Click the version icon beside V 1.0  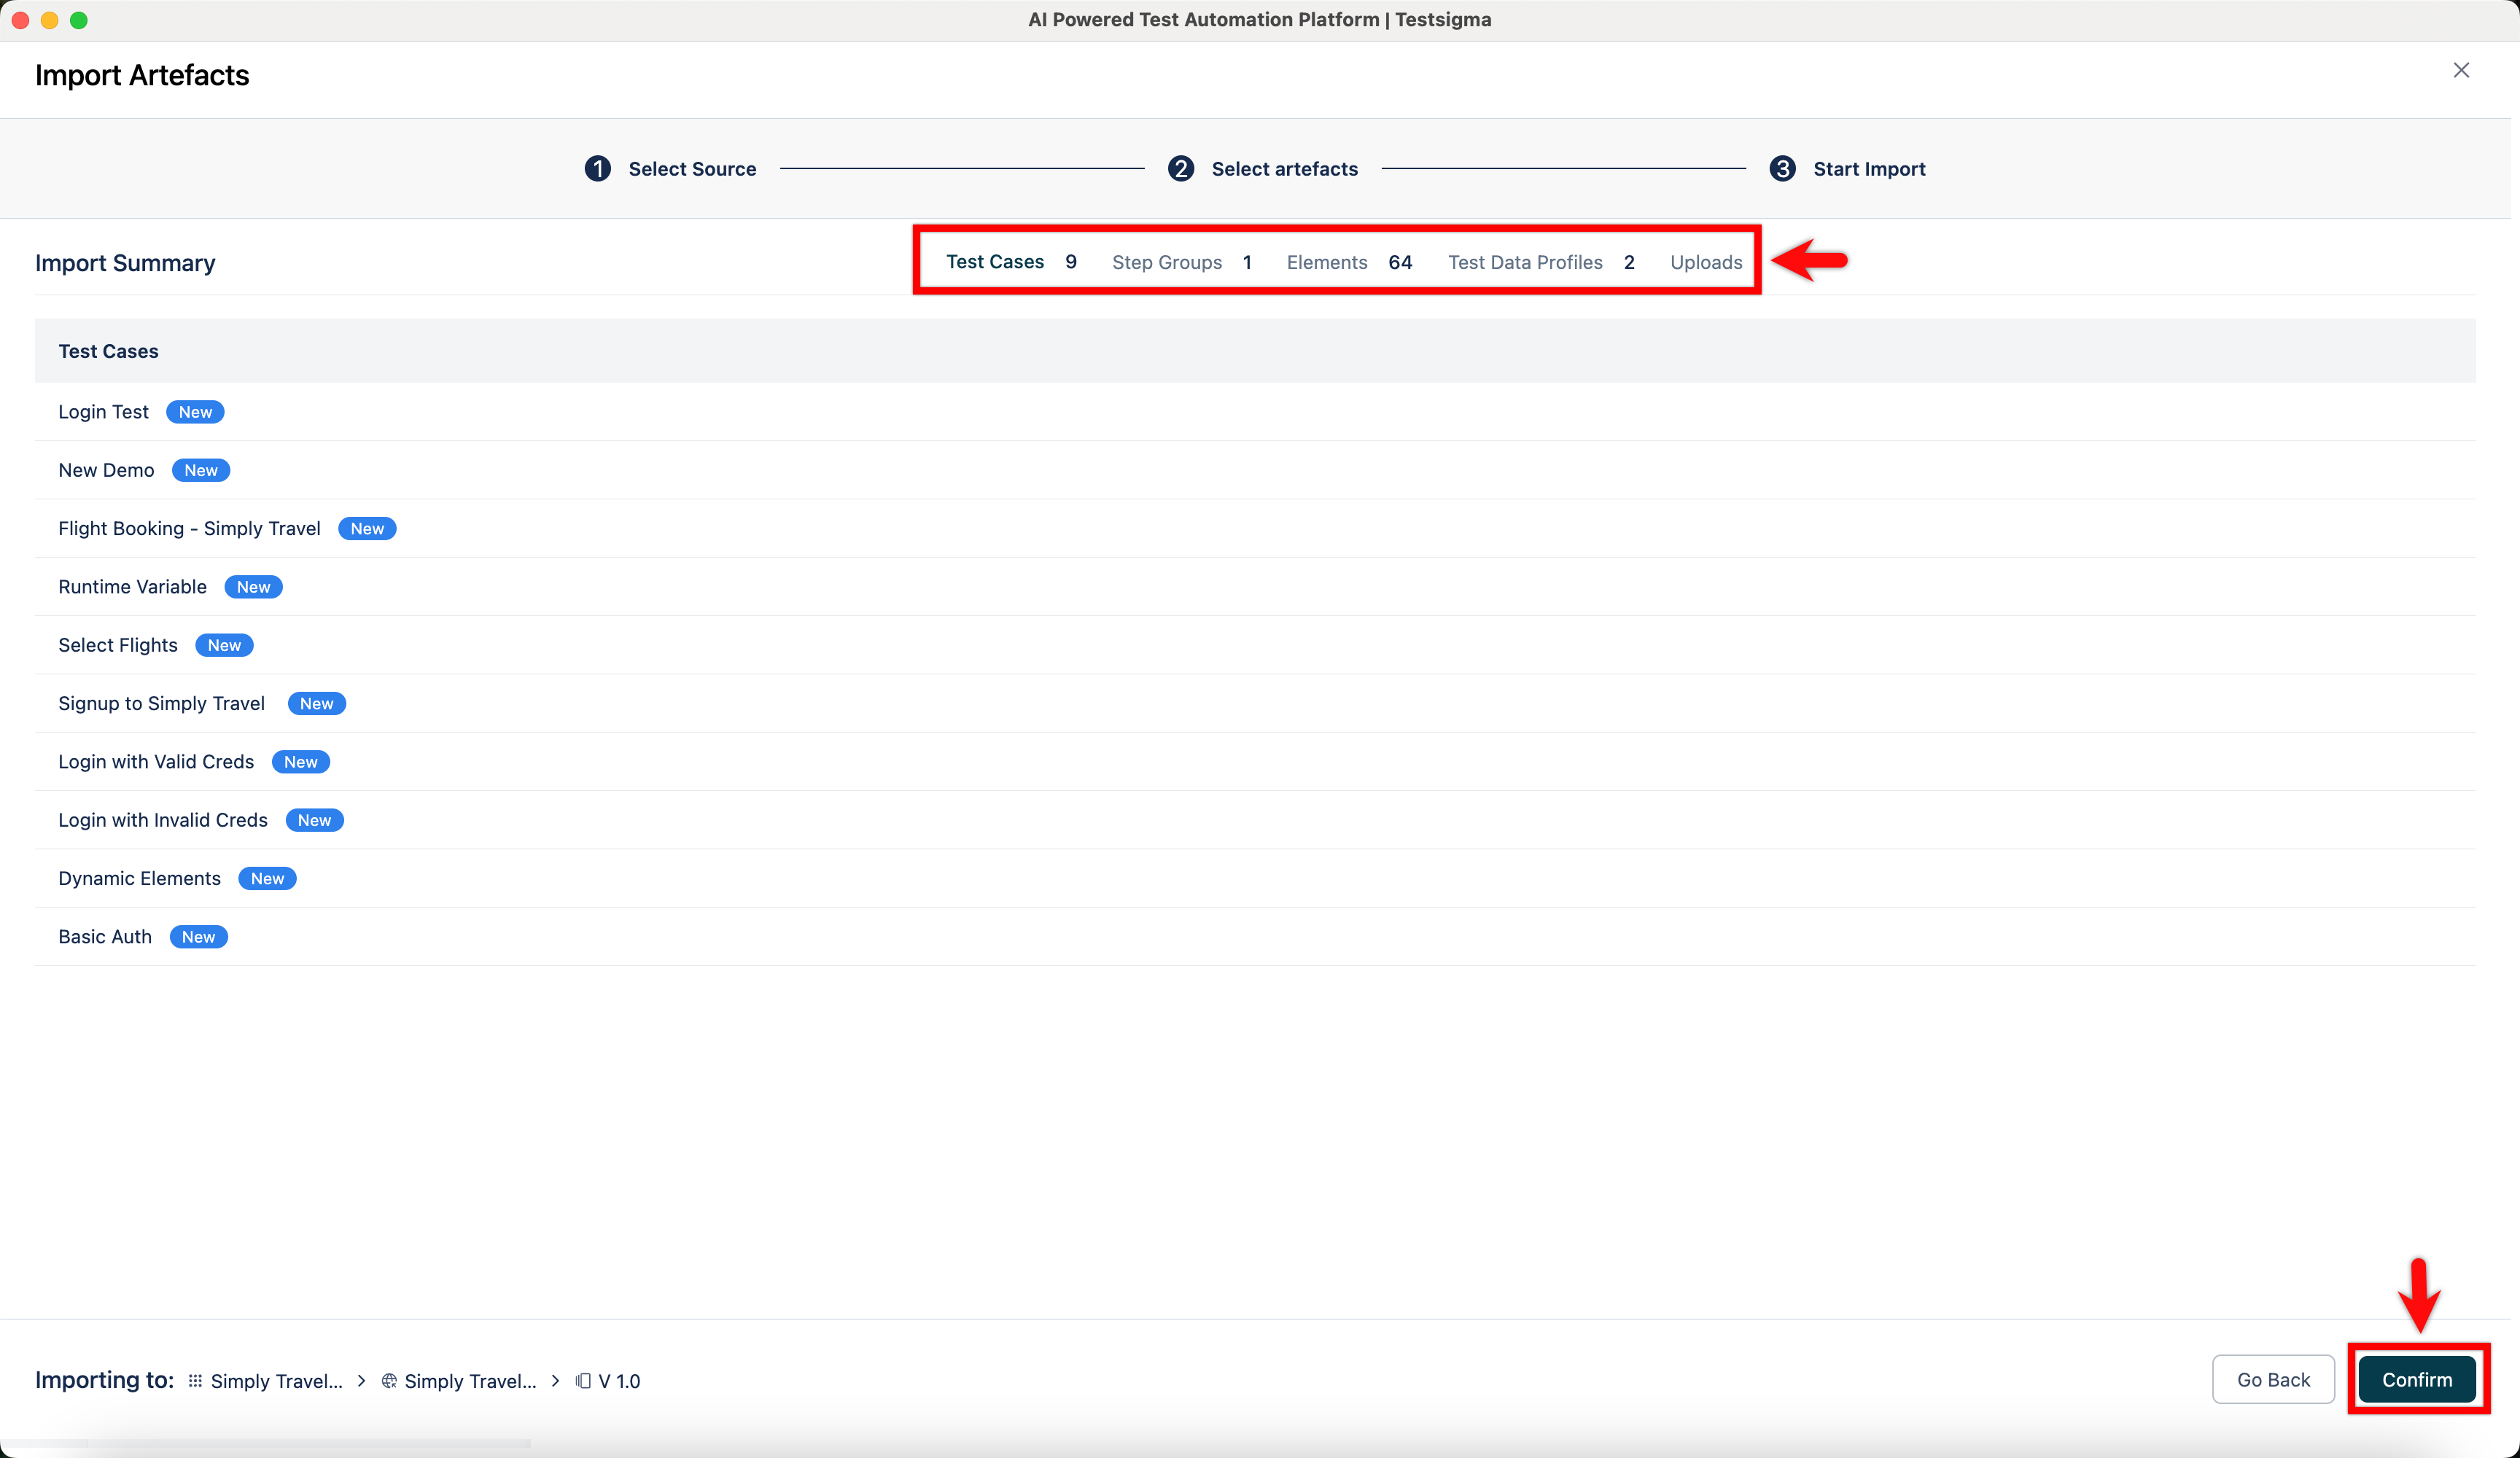pyautogui.click(x=583, y=1381)
